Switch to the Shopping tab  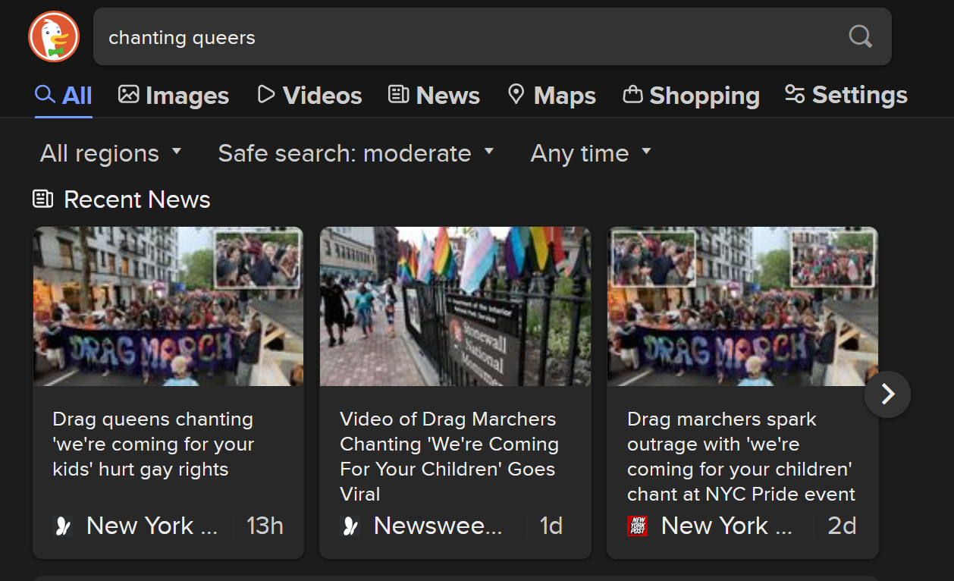tap(691, 96)
